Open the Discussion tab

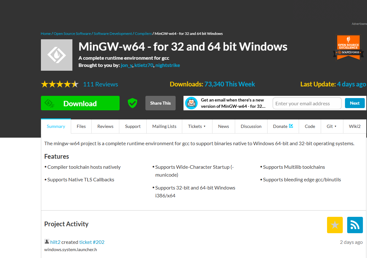click(x=251, y=126)
